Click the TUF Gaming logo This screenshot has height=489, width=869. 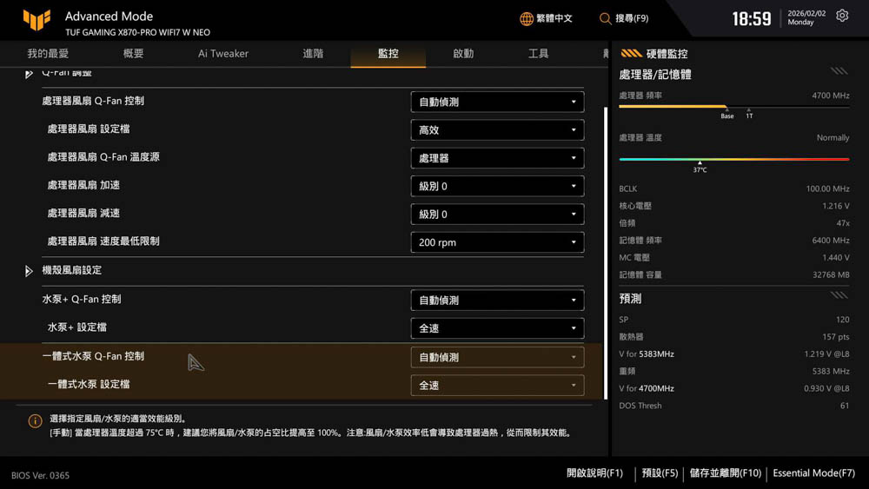click(36, 21)
